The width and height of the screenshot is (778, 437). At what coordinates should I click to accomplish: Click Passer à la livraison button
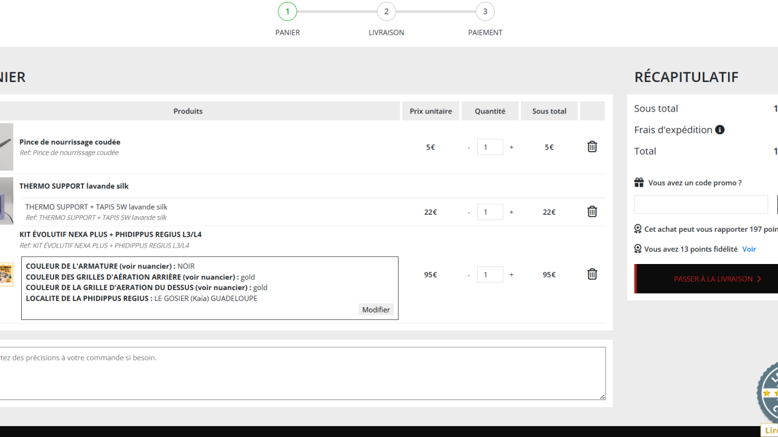[706, 279]
